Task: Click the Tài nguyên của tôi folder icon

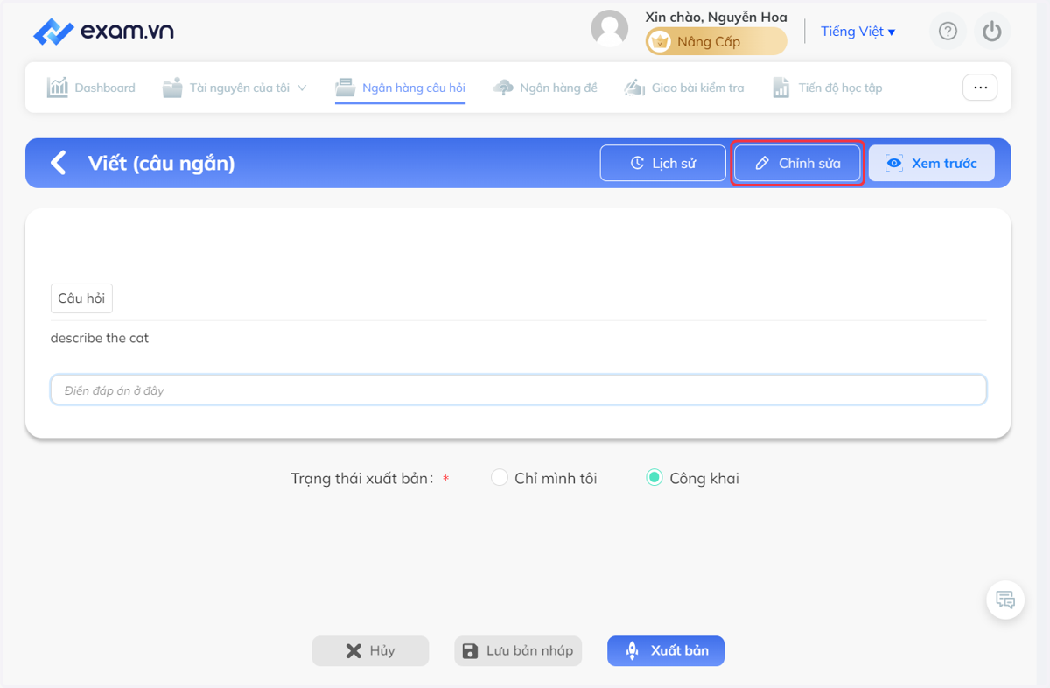Action: click(x=172, y=88)
